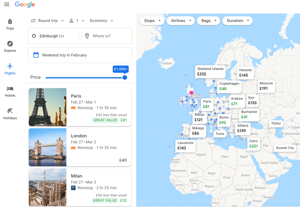Open the hamburger main menu

coord(7,4)
